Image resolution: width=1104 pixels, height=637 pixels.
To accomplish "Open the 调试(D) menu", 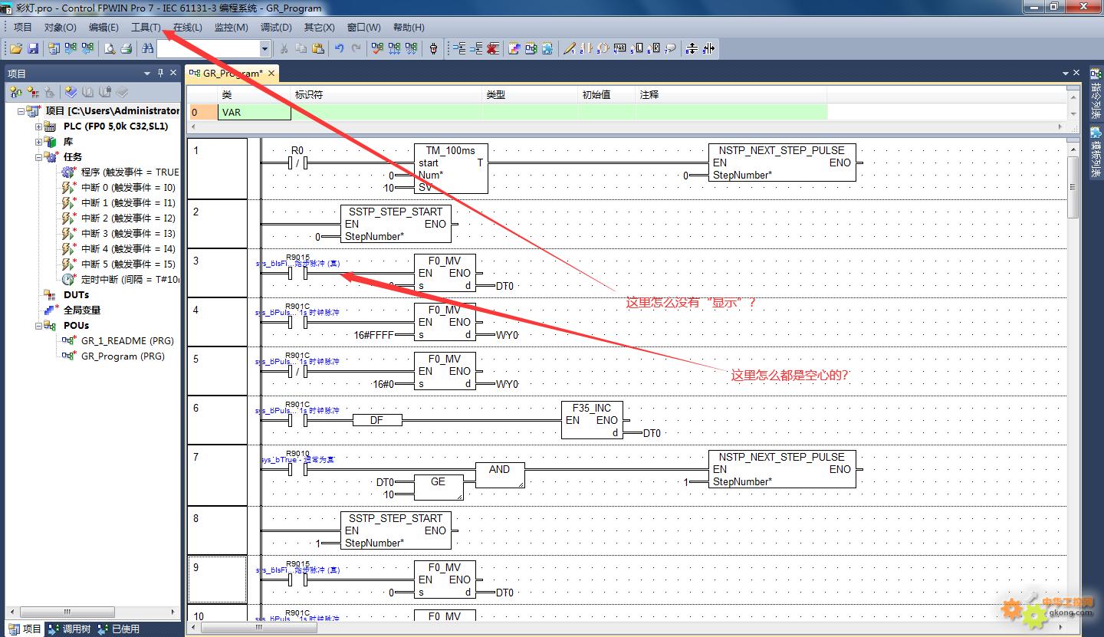I will coord(276,27).
